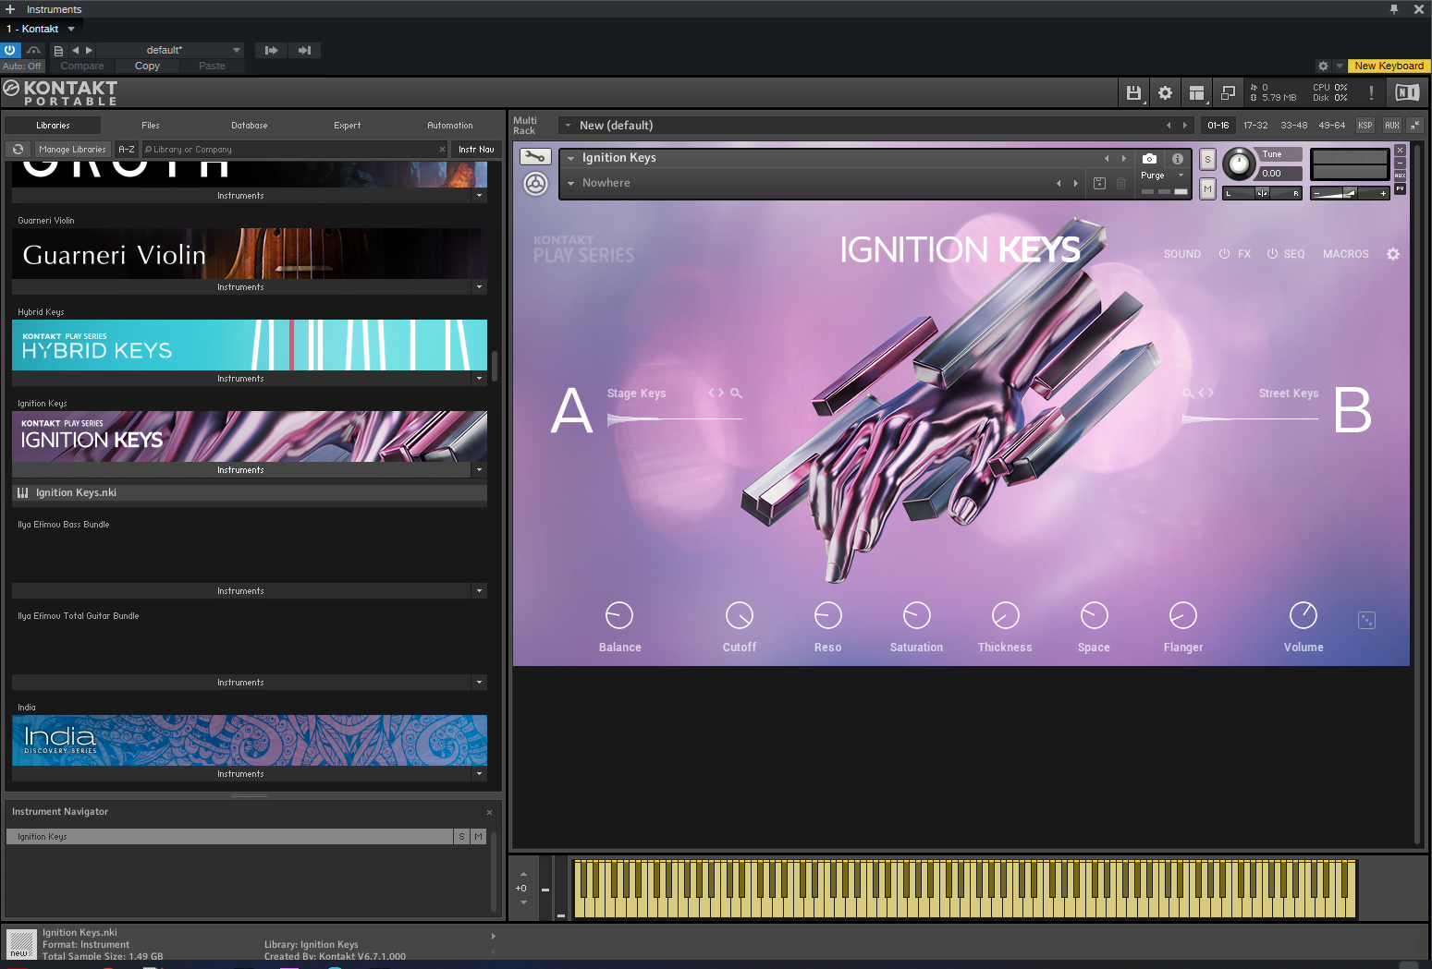Click the wrench edit instrument icon
1432x969 pixels.
(535, 157)
